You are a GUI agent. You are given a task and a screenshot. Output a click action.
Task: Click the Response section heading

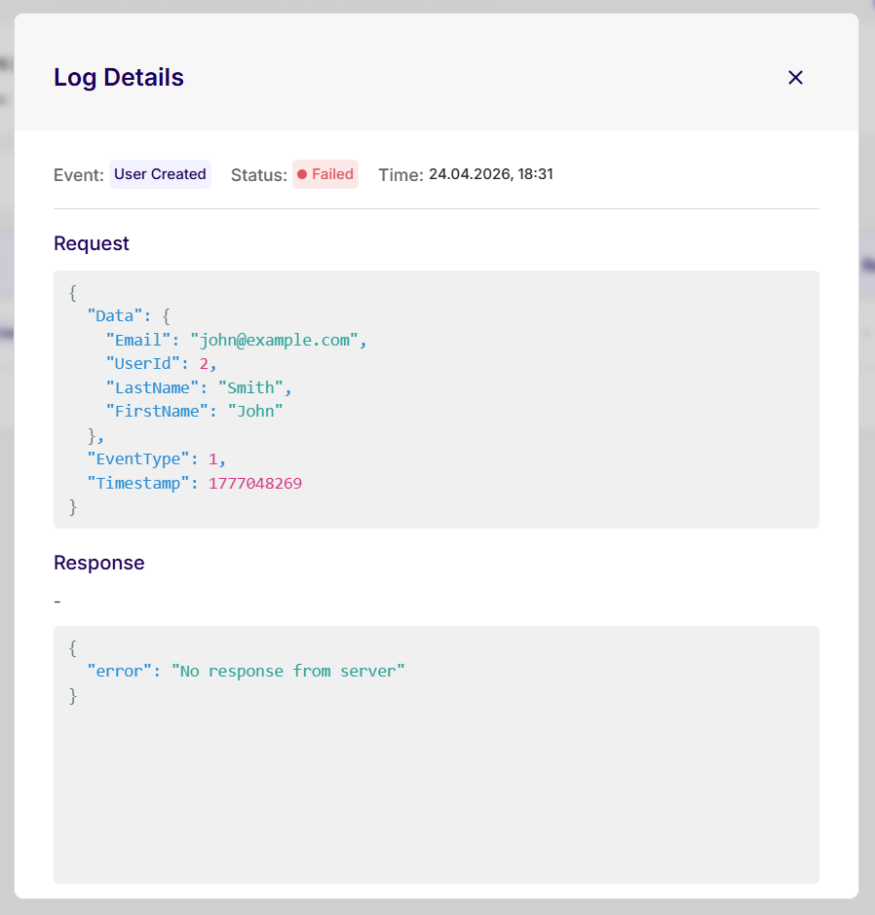point(98,563)
